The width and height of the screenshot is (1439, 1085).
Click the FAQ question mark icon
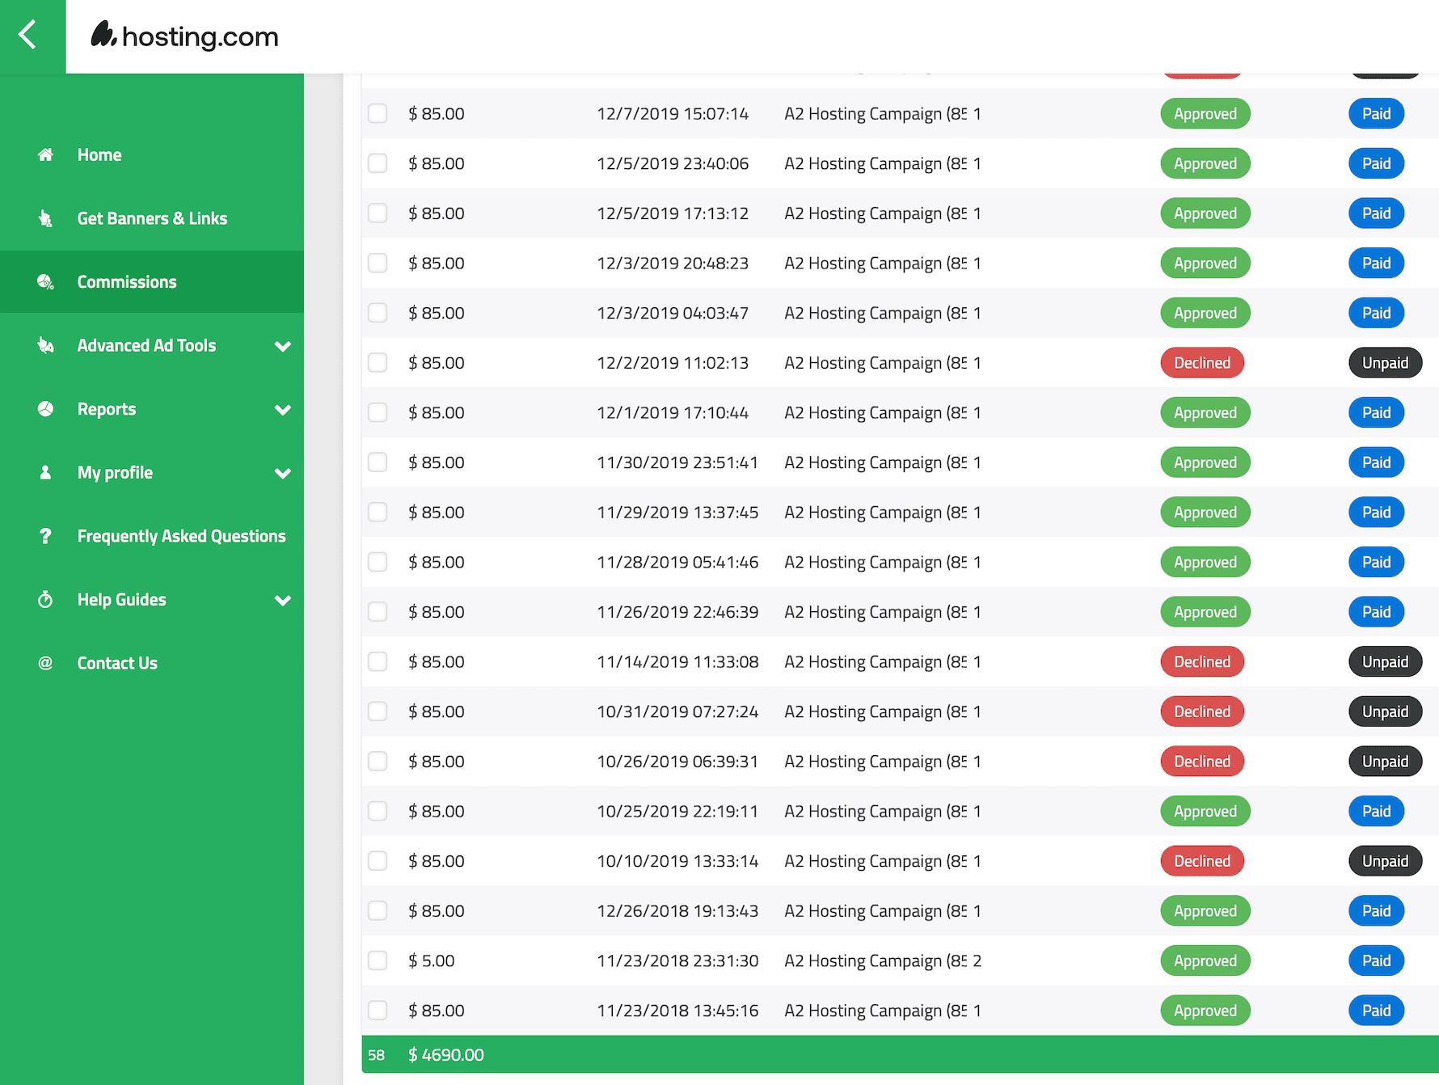(45, 536)
